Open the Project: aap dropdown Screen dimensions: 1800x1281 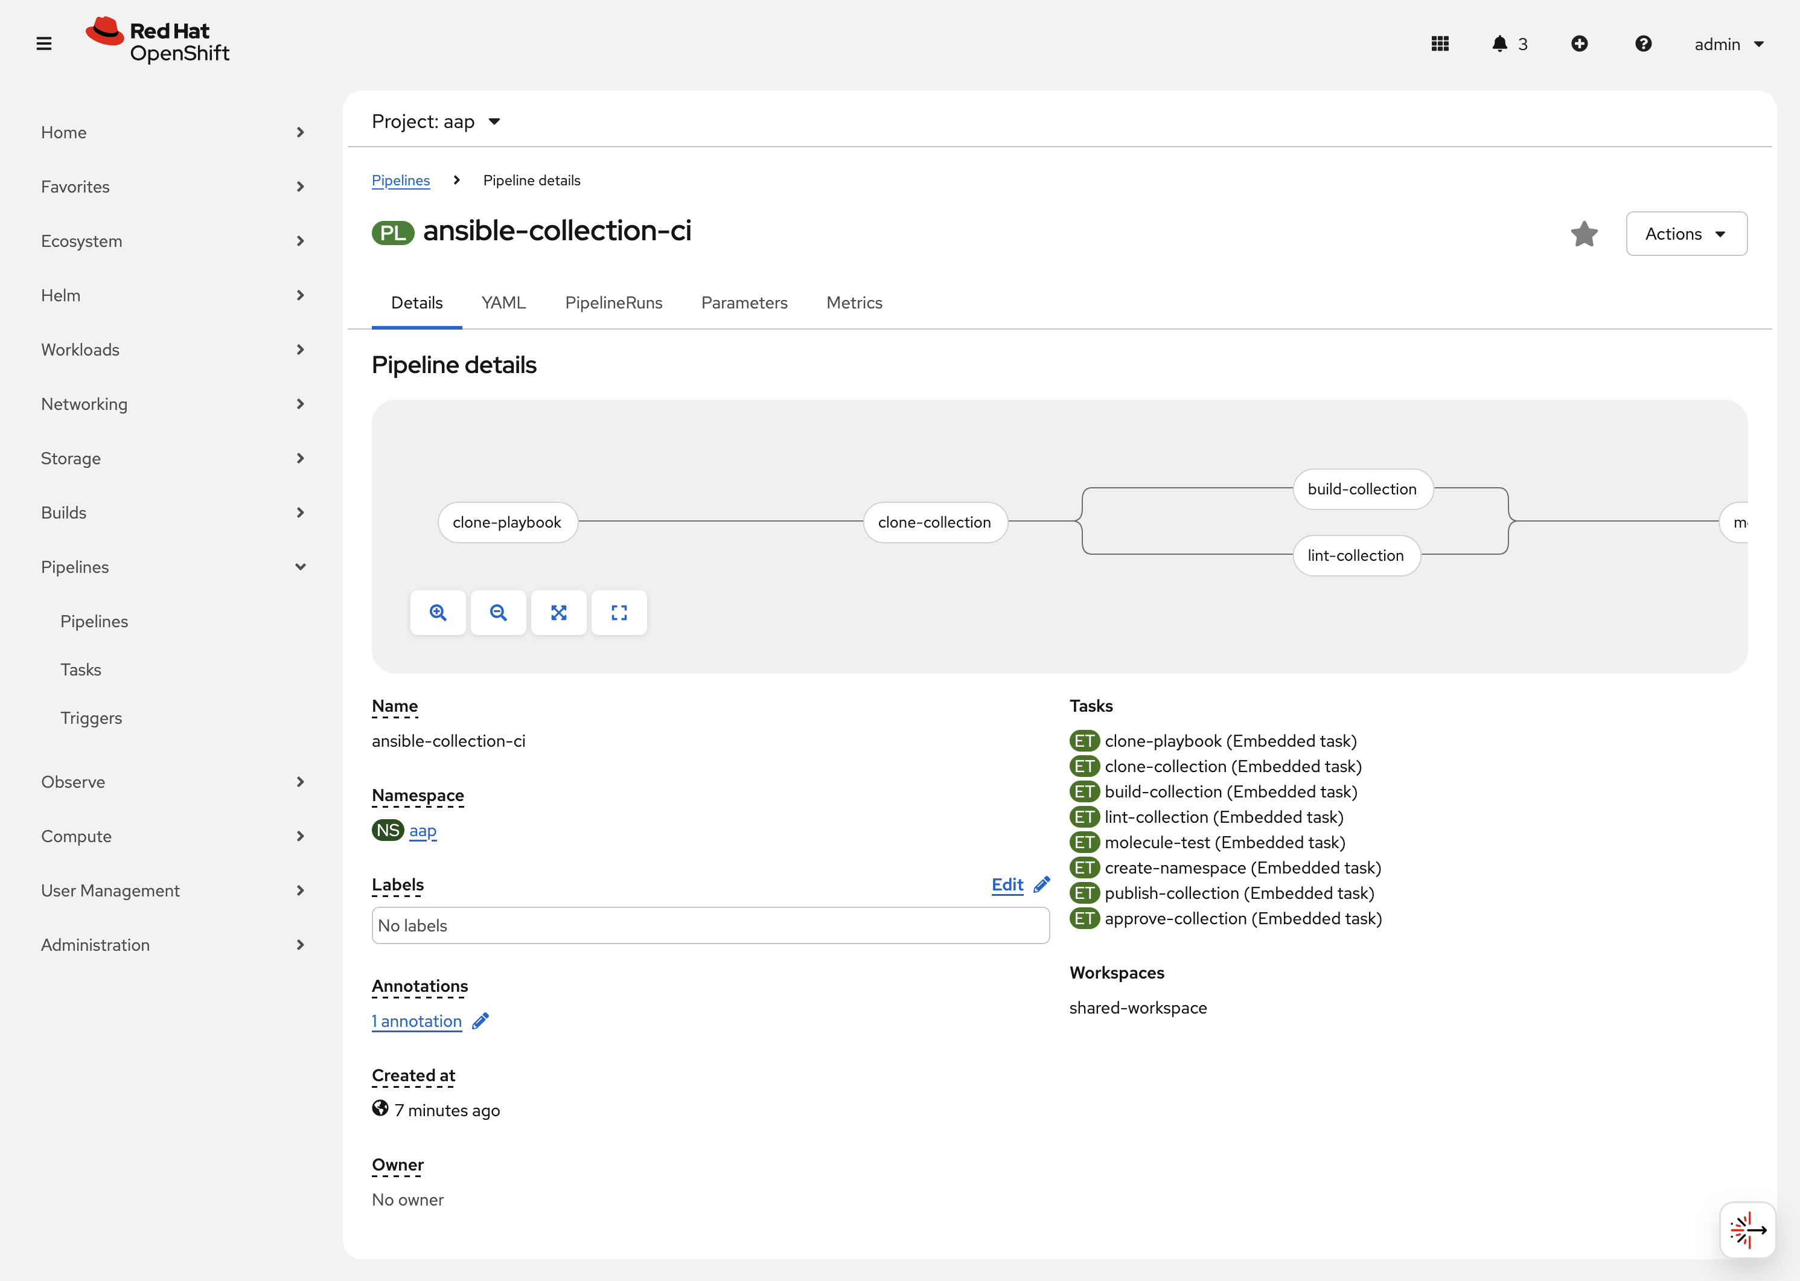tap(435, 121)
